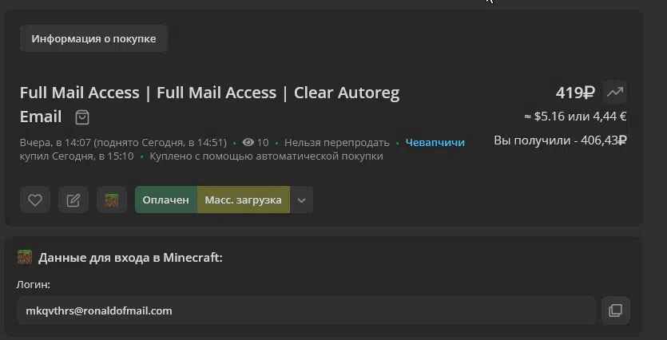Click the eye views counter icon
The width and height of the screenshot is (667, 340).
[248, 142]
